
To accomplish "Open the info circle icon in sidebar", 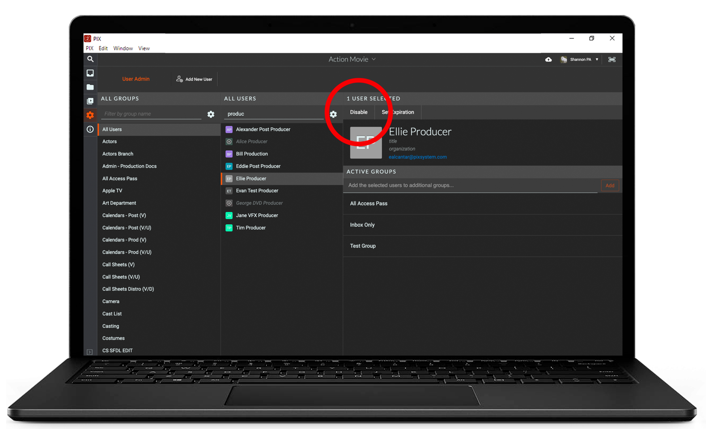I will pyautogui.click(x=90, y=129).
